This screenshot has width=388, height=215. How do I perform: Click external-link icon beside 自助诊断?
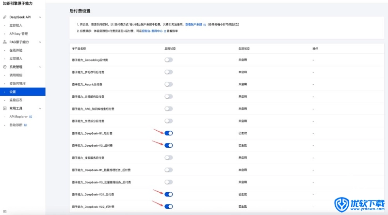tap(25, 125)
